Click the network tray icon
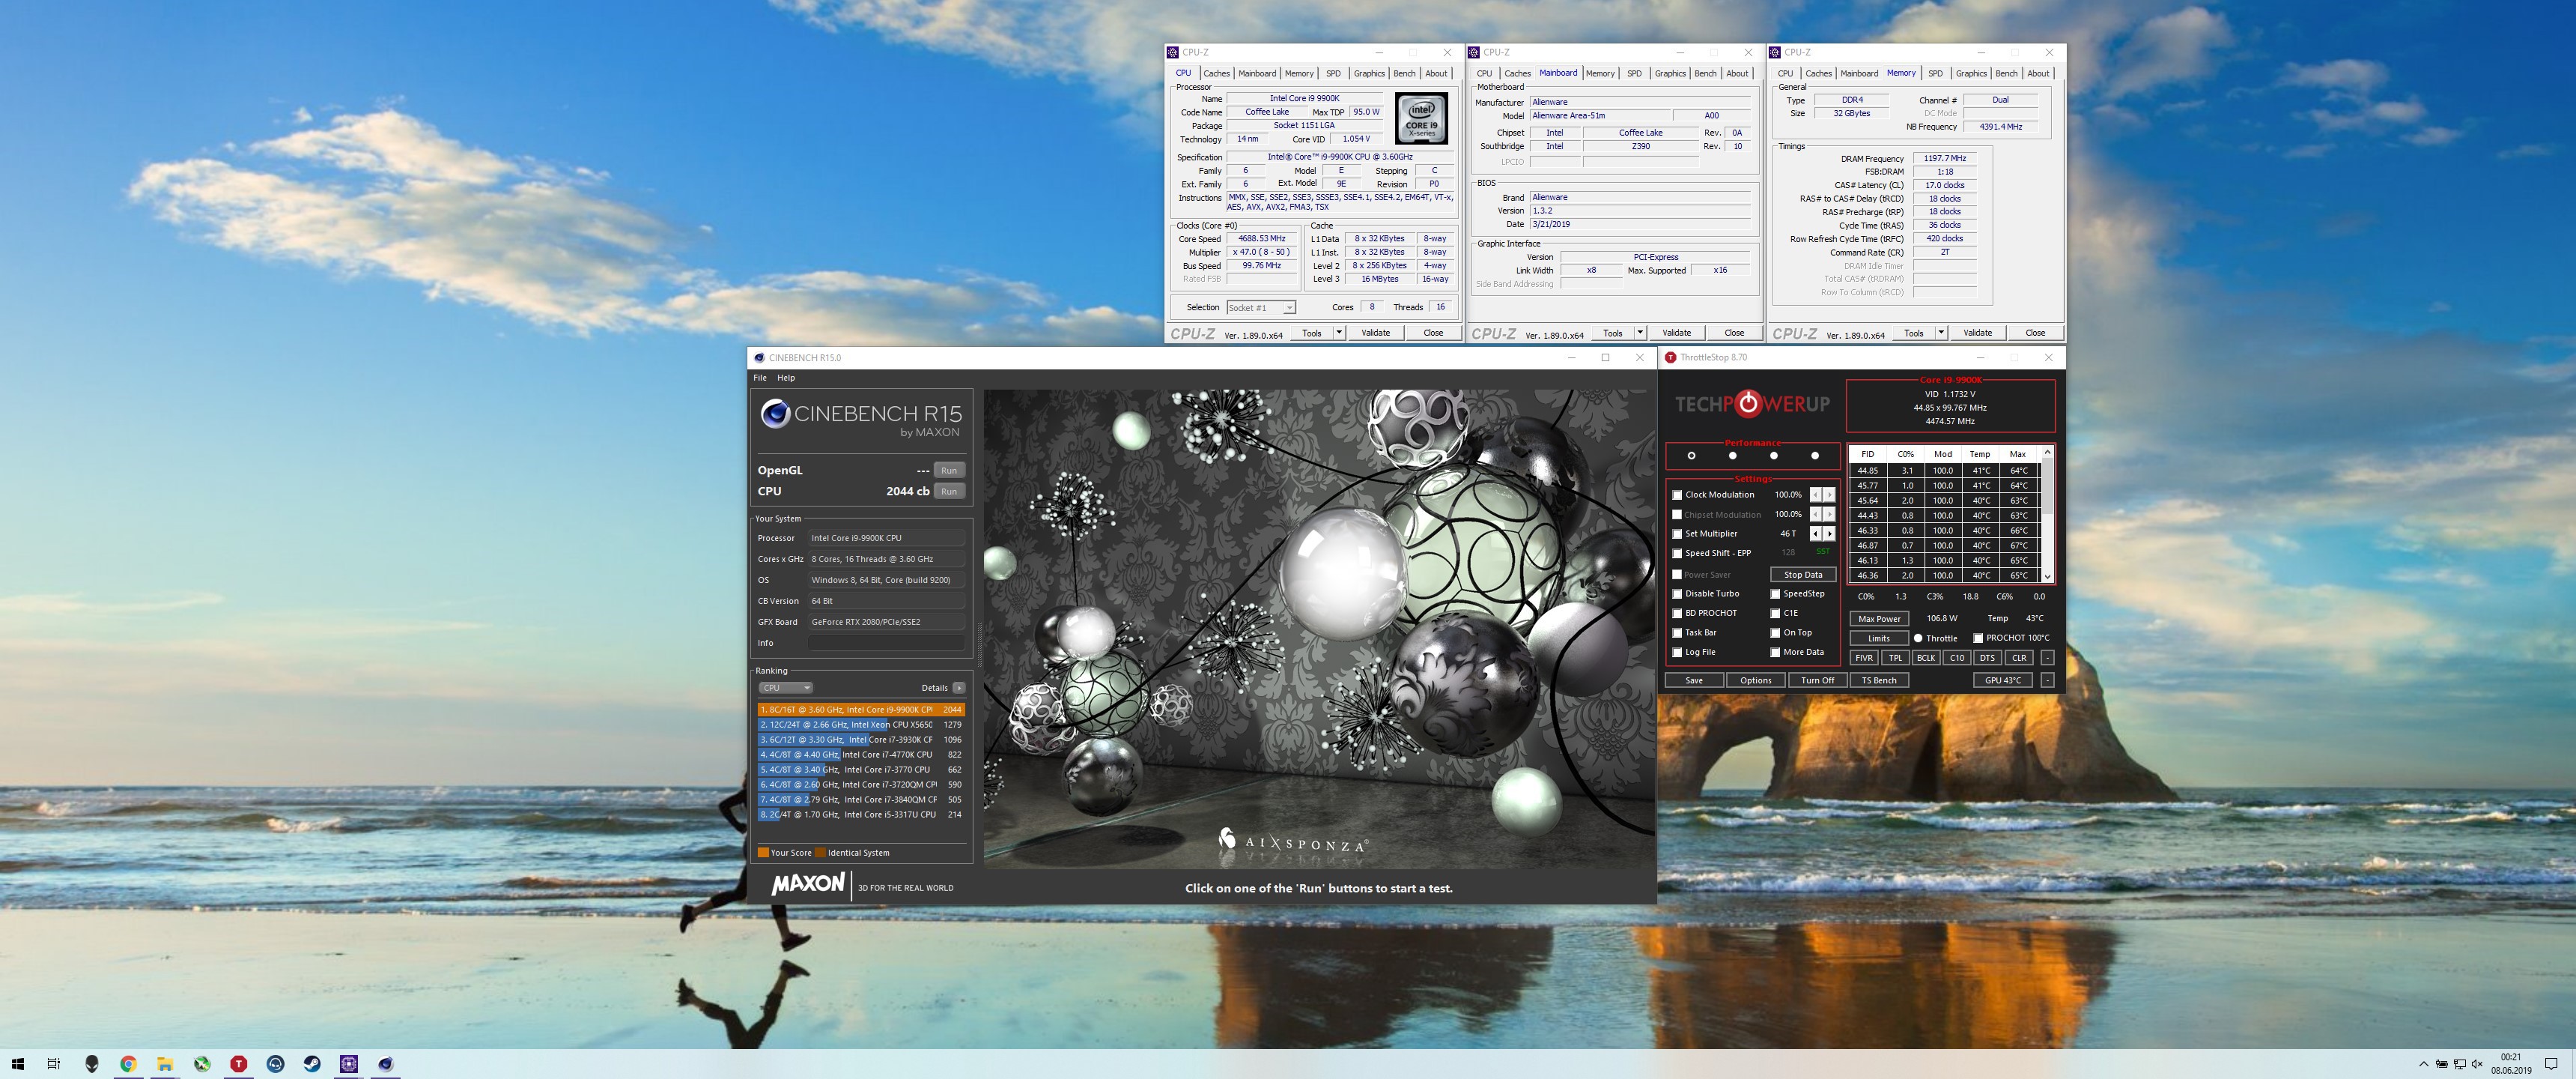 click(2459, 1064)
